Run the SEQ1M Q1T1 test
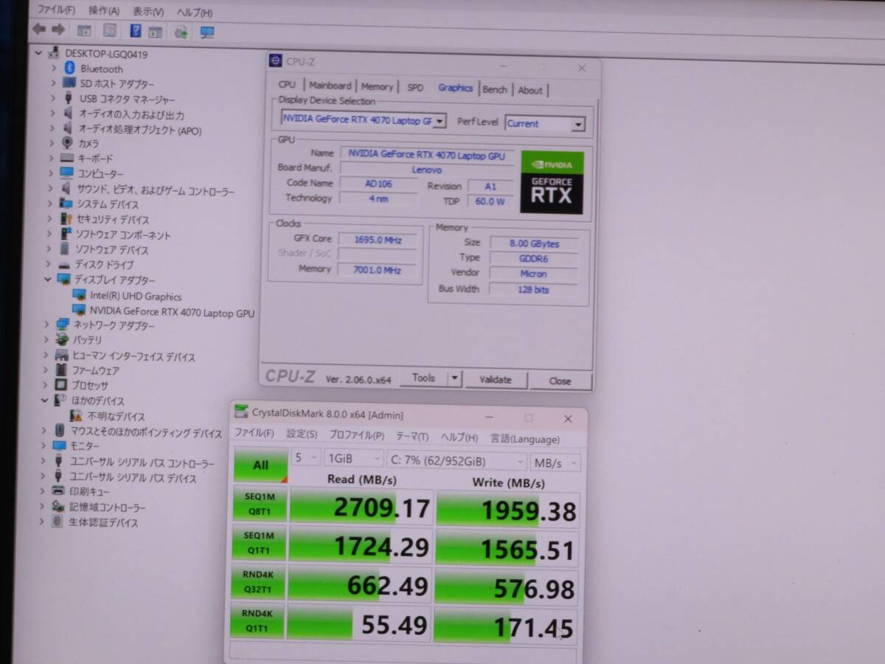This screenshot has width=885, height=664. (x=259, y=544)
